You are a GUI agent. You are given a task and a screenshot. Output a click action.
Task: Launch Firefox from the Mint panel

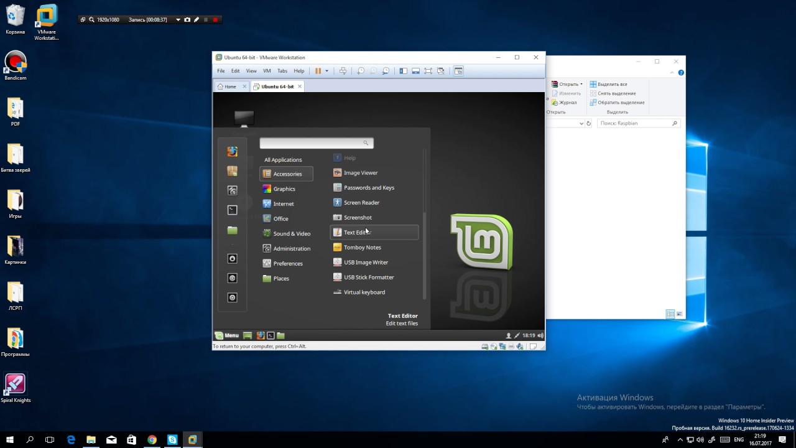(x=261, y=335)
